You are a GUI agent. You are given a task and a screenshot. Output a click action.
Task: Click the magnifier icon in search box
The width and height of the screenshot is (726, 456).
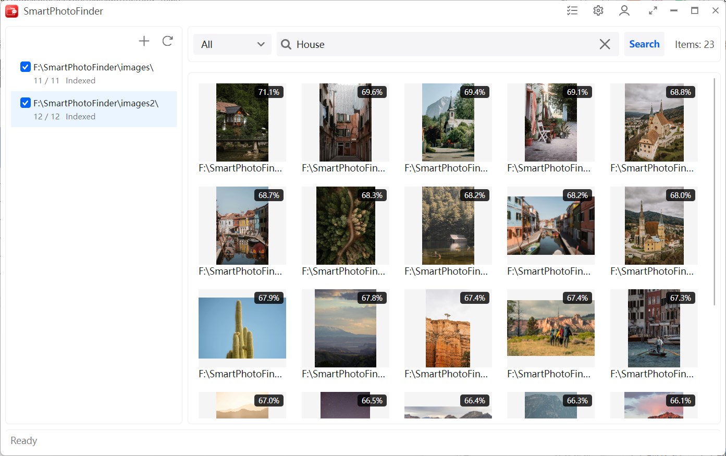coord(286,44)
